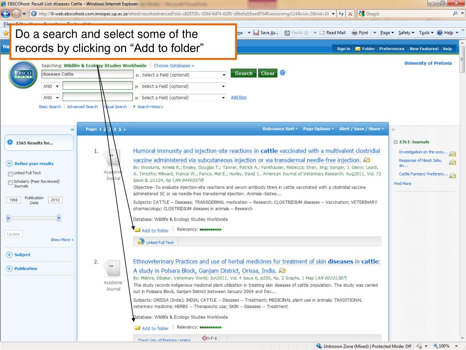The image size is (466, 350).
Task: Click the 1956 publication start year field
Action: click(13, 200)
